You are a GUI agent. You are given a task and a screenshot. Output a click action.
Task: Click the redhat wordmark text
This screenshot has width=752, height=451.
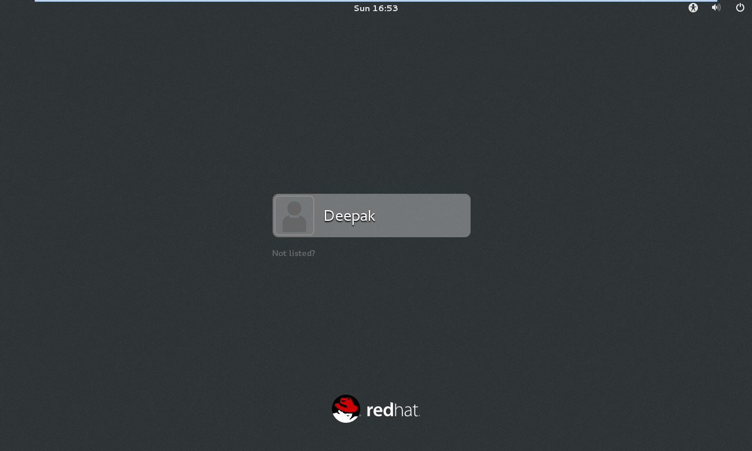[392, 410]
